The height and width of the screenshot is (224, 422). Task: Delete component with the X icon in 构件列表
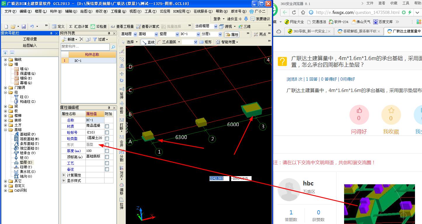click(x=81, y=39)
